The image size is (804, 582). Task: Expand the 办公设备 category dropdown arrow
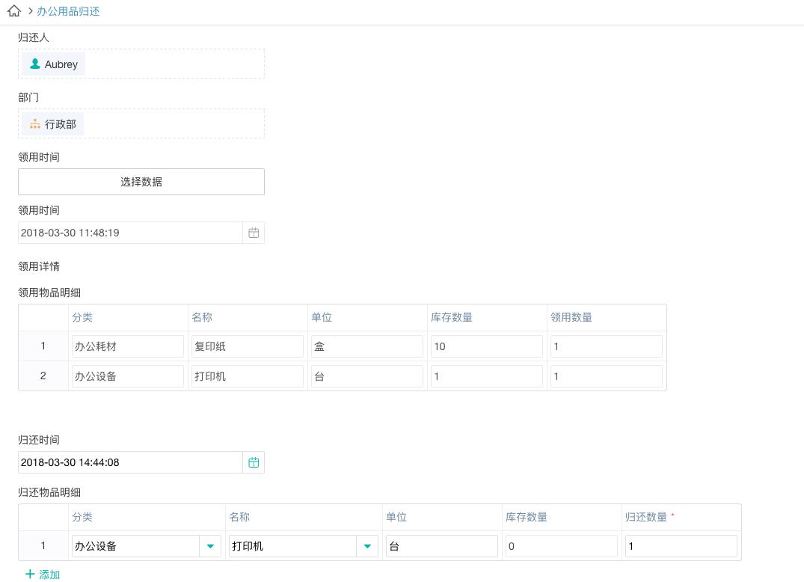coord(210,546)
